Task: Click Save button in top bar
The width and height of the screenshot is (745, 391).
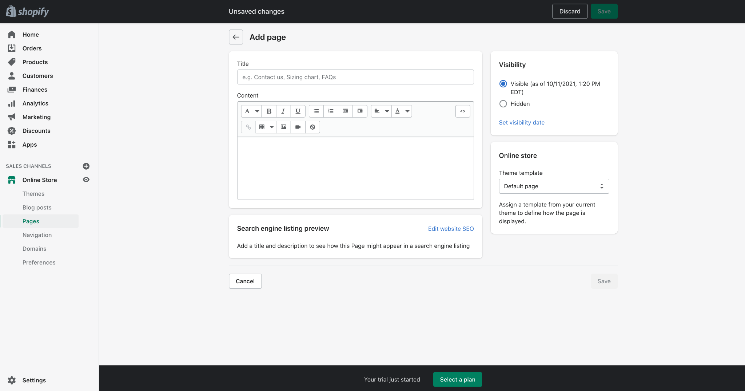Action: coord(604,11)
